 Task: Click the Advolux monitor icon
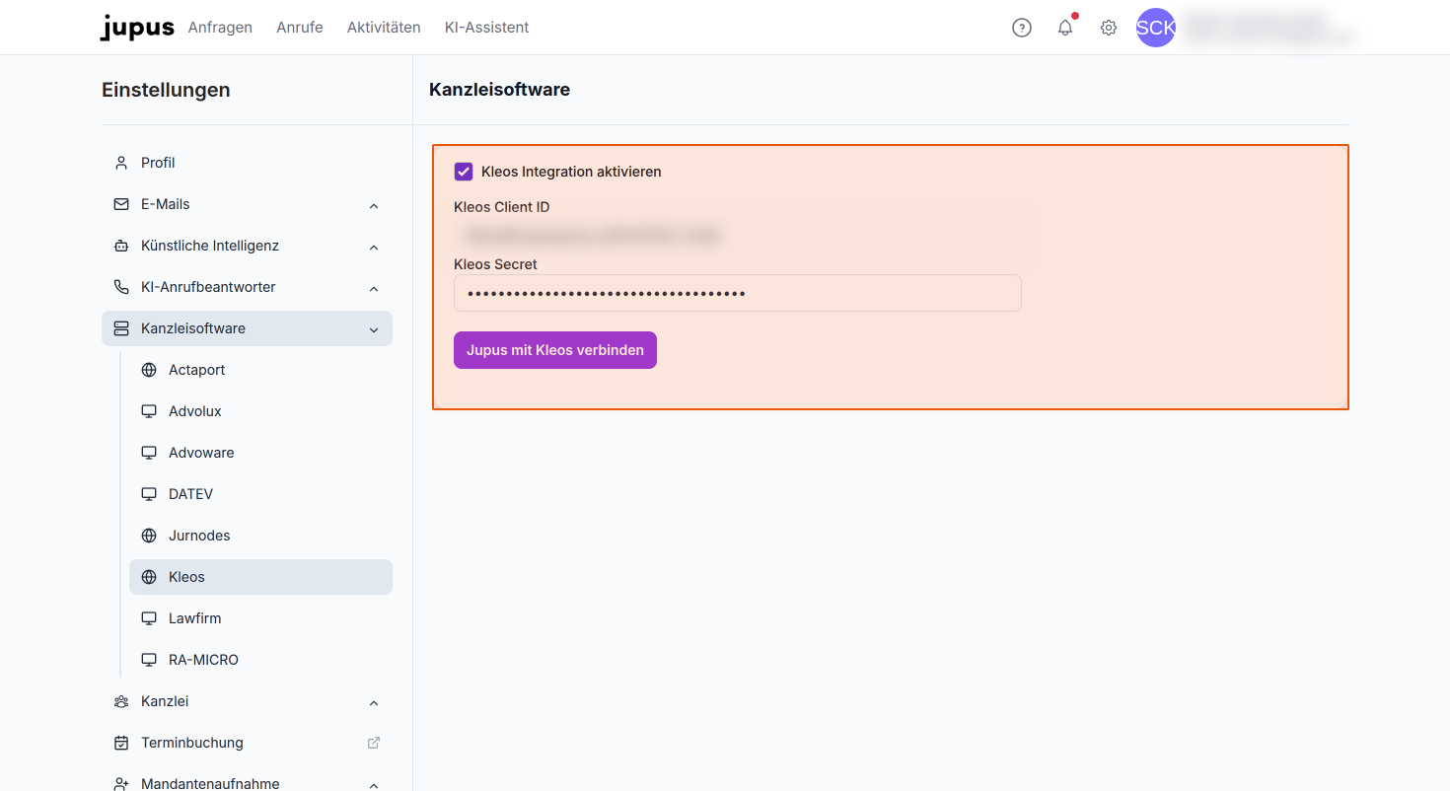(149, 411)
